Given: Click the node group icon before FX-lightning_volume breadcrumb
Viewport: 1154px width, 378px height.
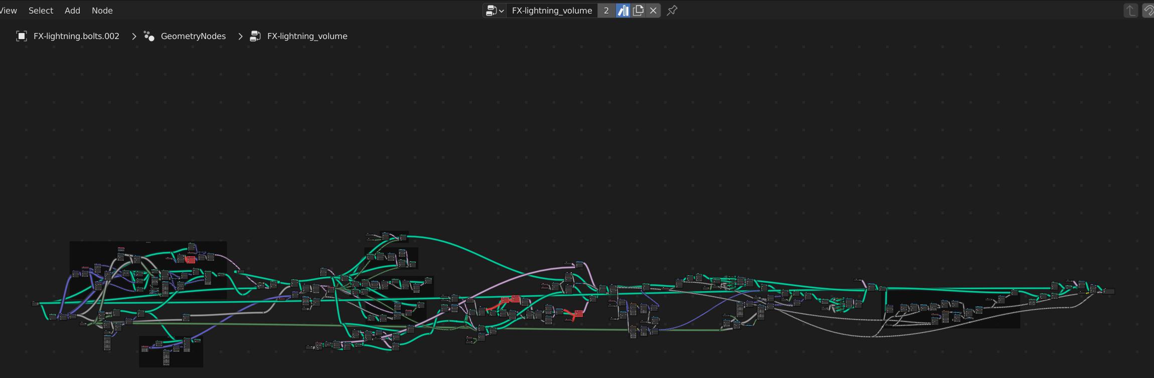Looking at the screenshot, I should tap(255, 36).
